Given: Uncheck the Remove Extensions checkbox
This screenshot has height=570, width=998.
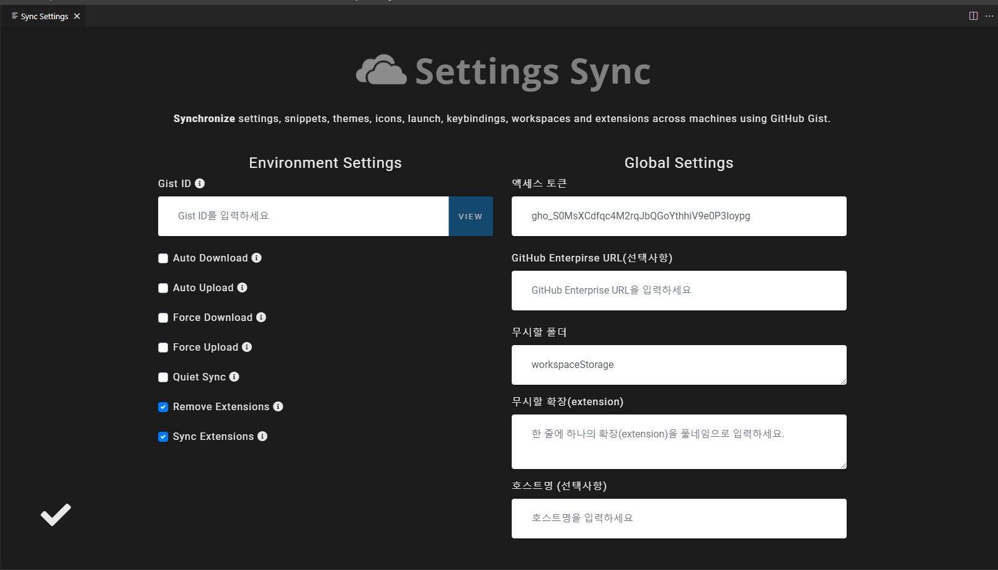Looking at the screenshot, I should pos(163,407).
